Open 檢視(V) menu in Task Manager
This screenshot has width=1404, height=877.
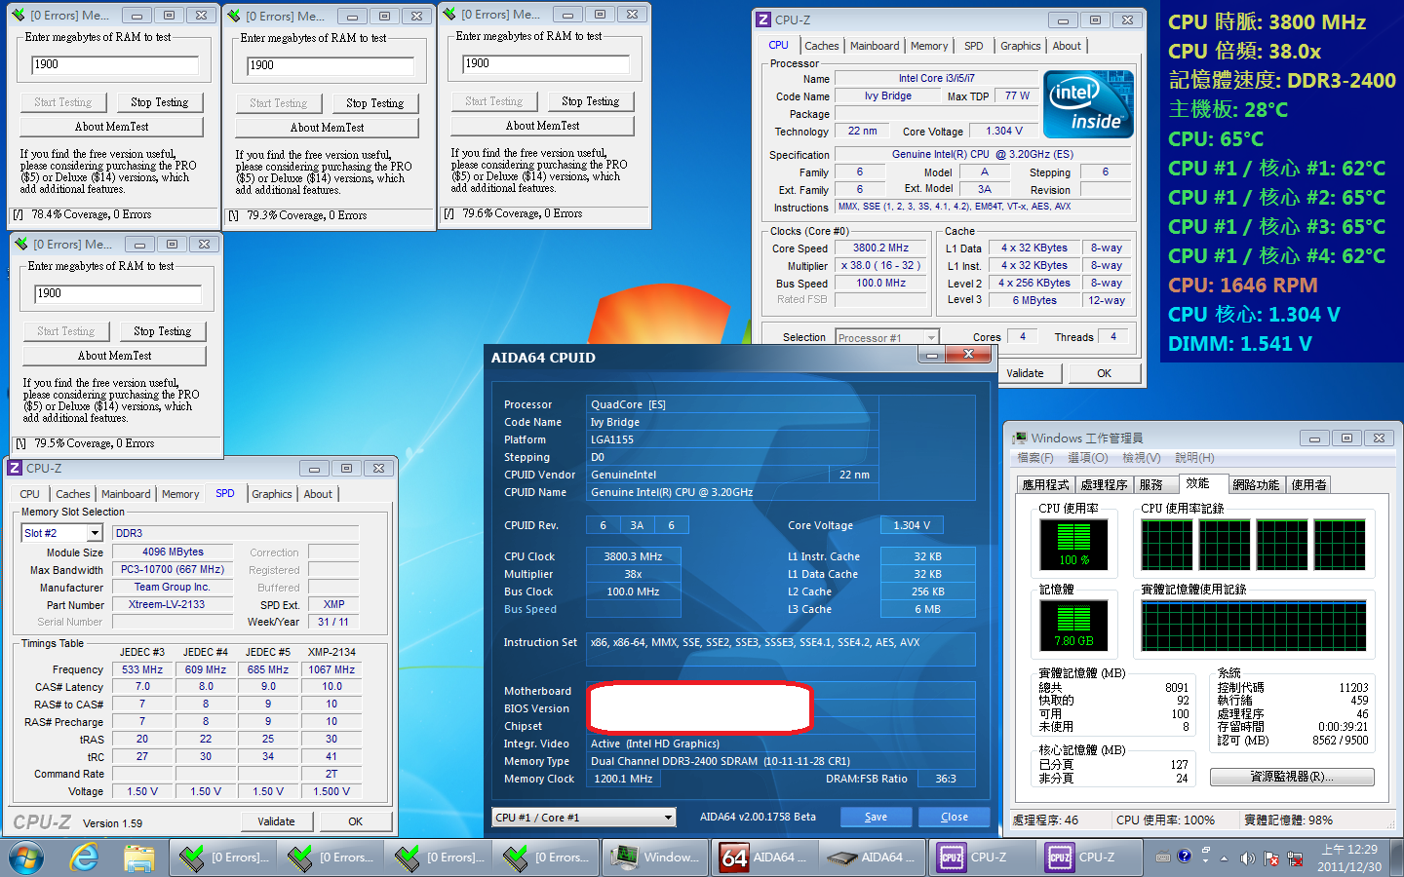point(1141,458)
